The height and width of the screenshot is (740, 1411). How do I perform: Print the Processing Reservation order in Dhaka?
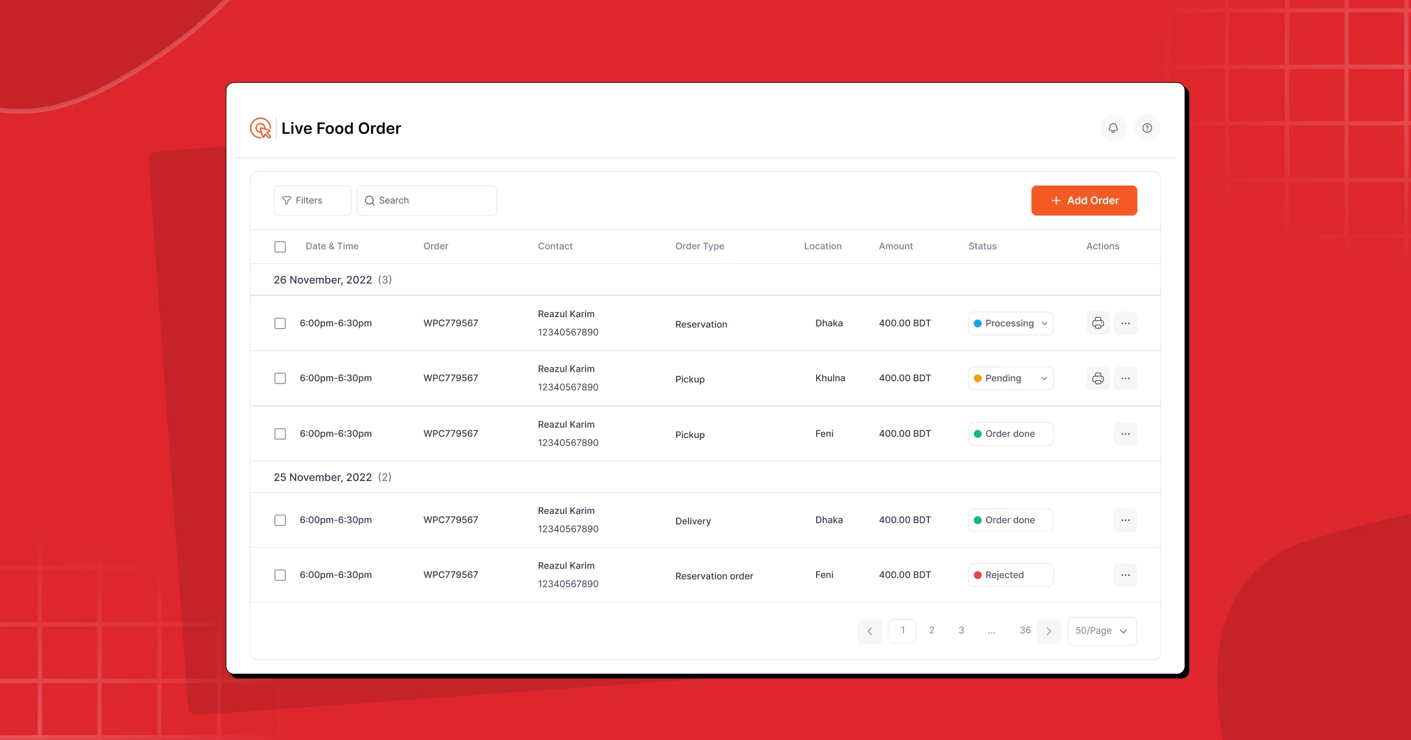point(1098,323)
